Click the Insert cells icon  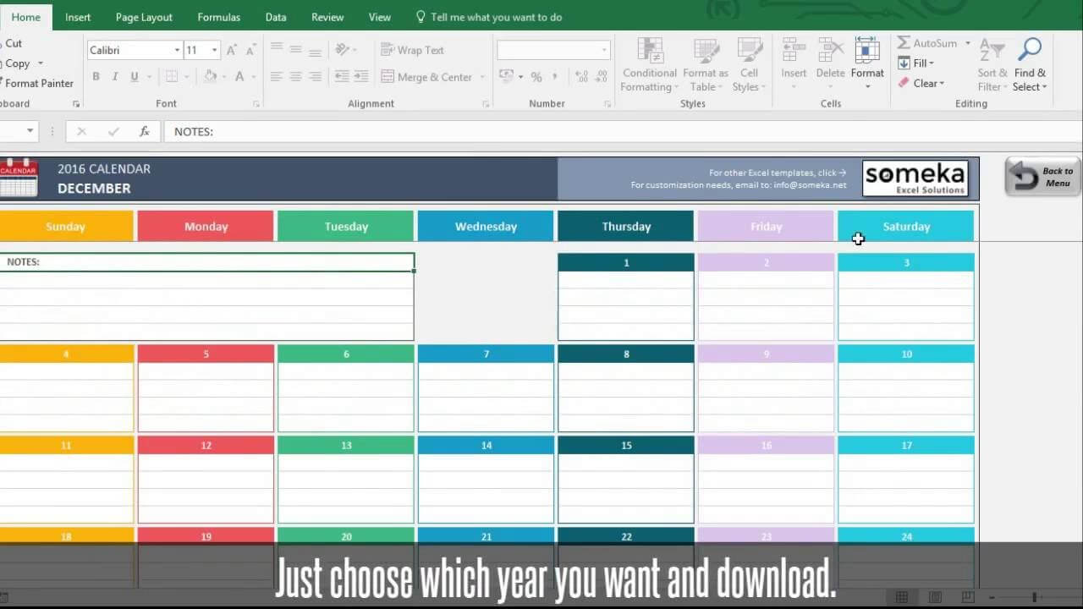pos(794,51)
